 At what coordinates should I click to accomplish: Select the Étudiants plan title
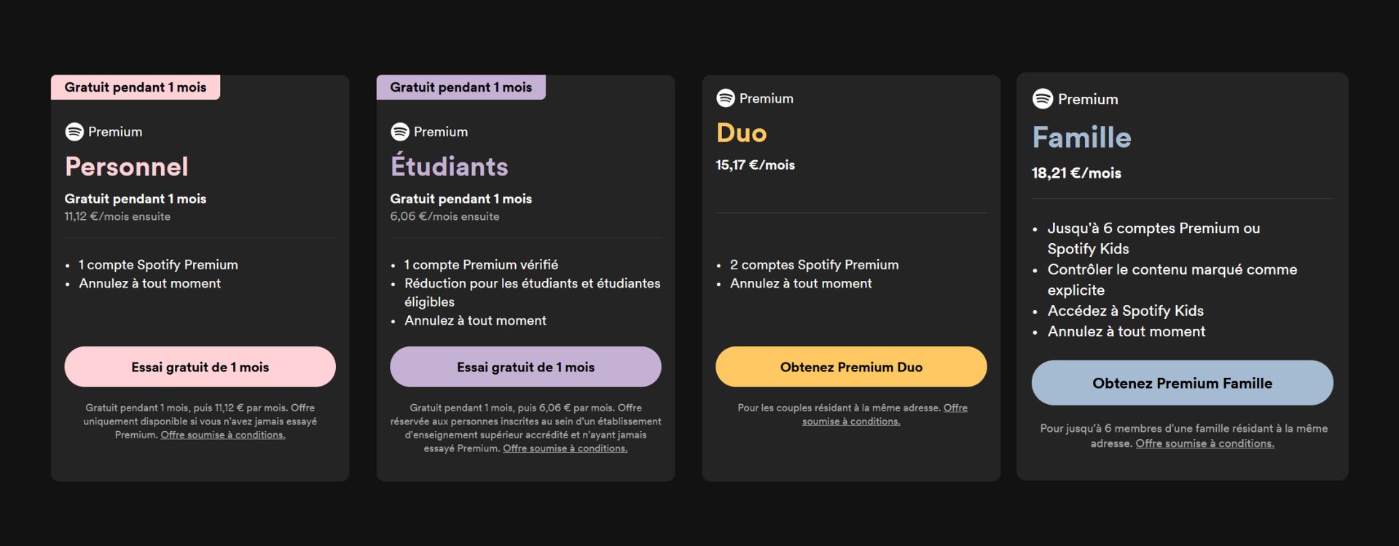(x=449, y=167)
